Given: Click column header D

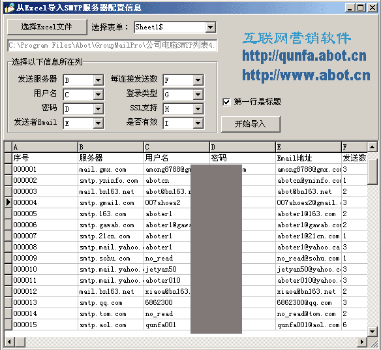Looking at the screenshot, I should tap(243, 147).
